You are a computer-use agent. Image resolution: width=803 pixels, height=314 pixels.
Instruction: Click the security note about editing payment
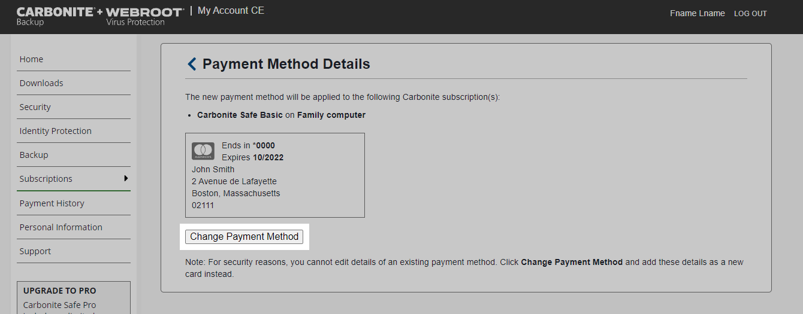click(x=464, y=268)
